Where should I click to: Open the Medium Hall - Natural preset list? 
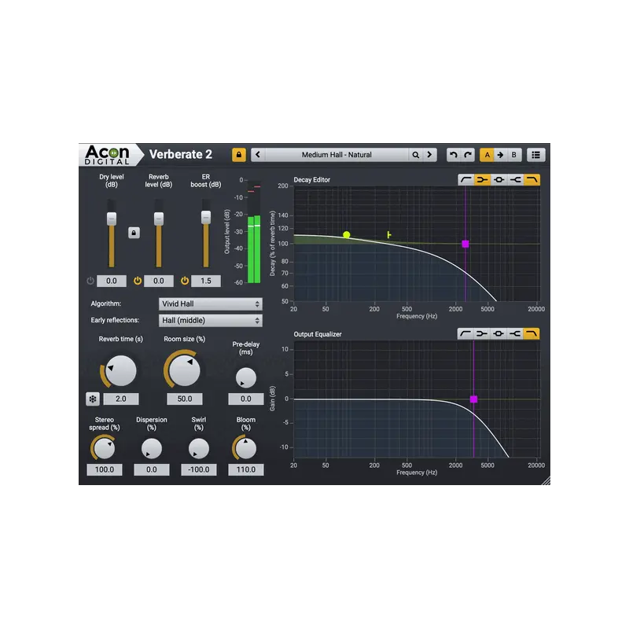point(337,155)
